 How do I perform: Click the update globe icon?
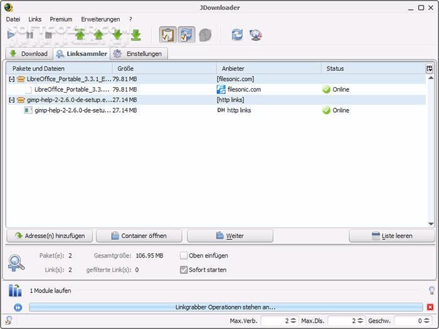tap(255, 34)
